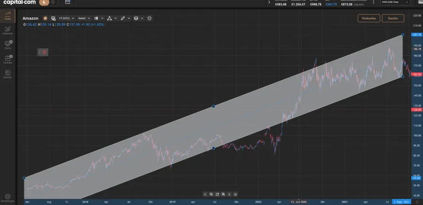Click the Verkaufen button
The width and height of the screenshot is (423, 205).
click(x=369, y=18)
